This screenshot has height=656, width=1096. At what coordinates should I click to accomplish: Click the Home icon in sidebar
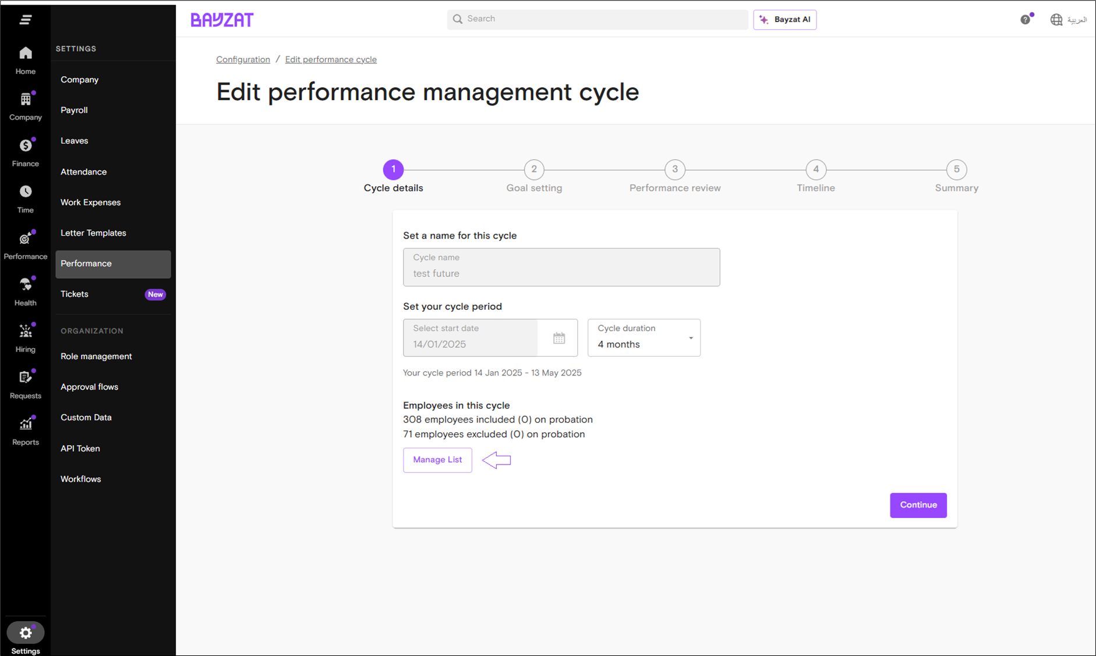click(25, 54)
